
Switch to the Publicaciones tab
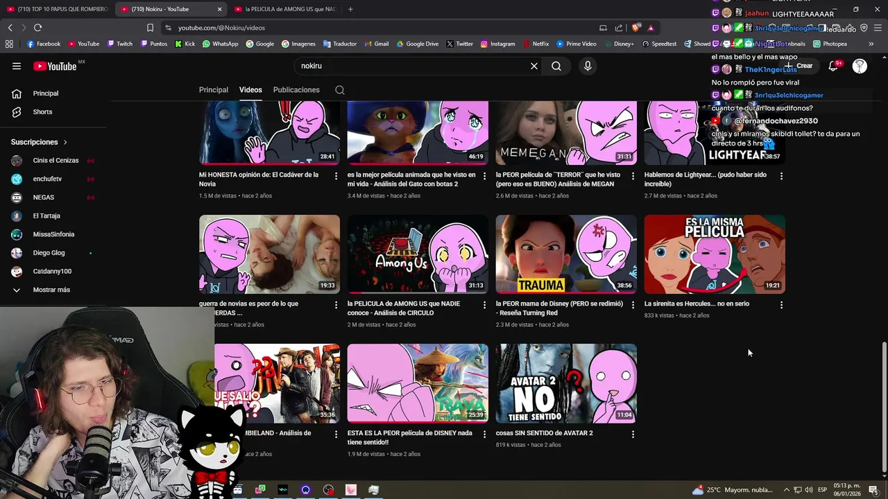tap(296, 90)
